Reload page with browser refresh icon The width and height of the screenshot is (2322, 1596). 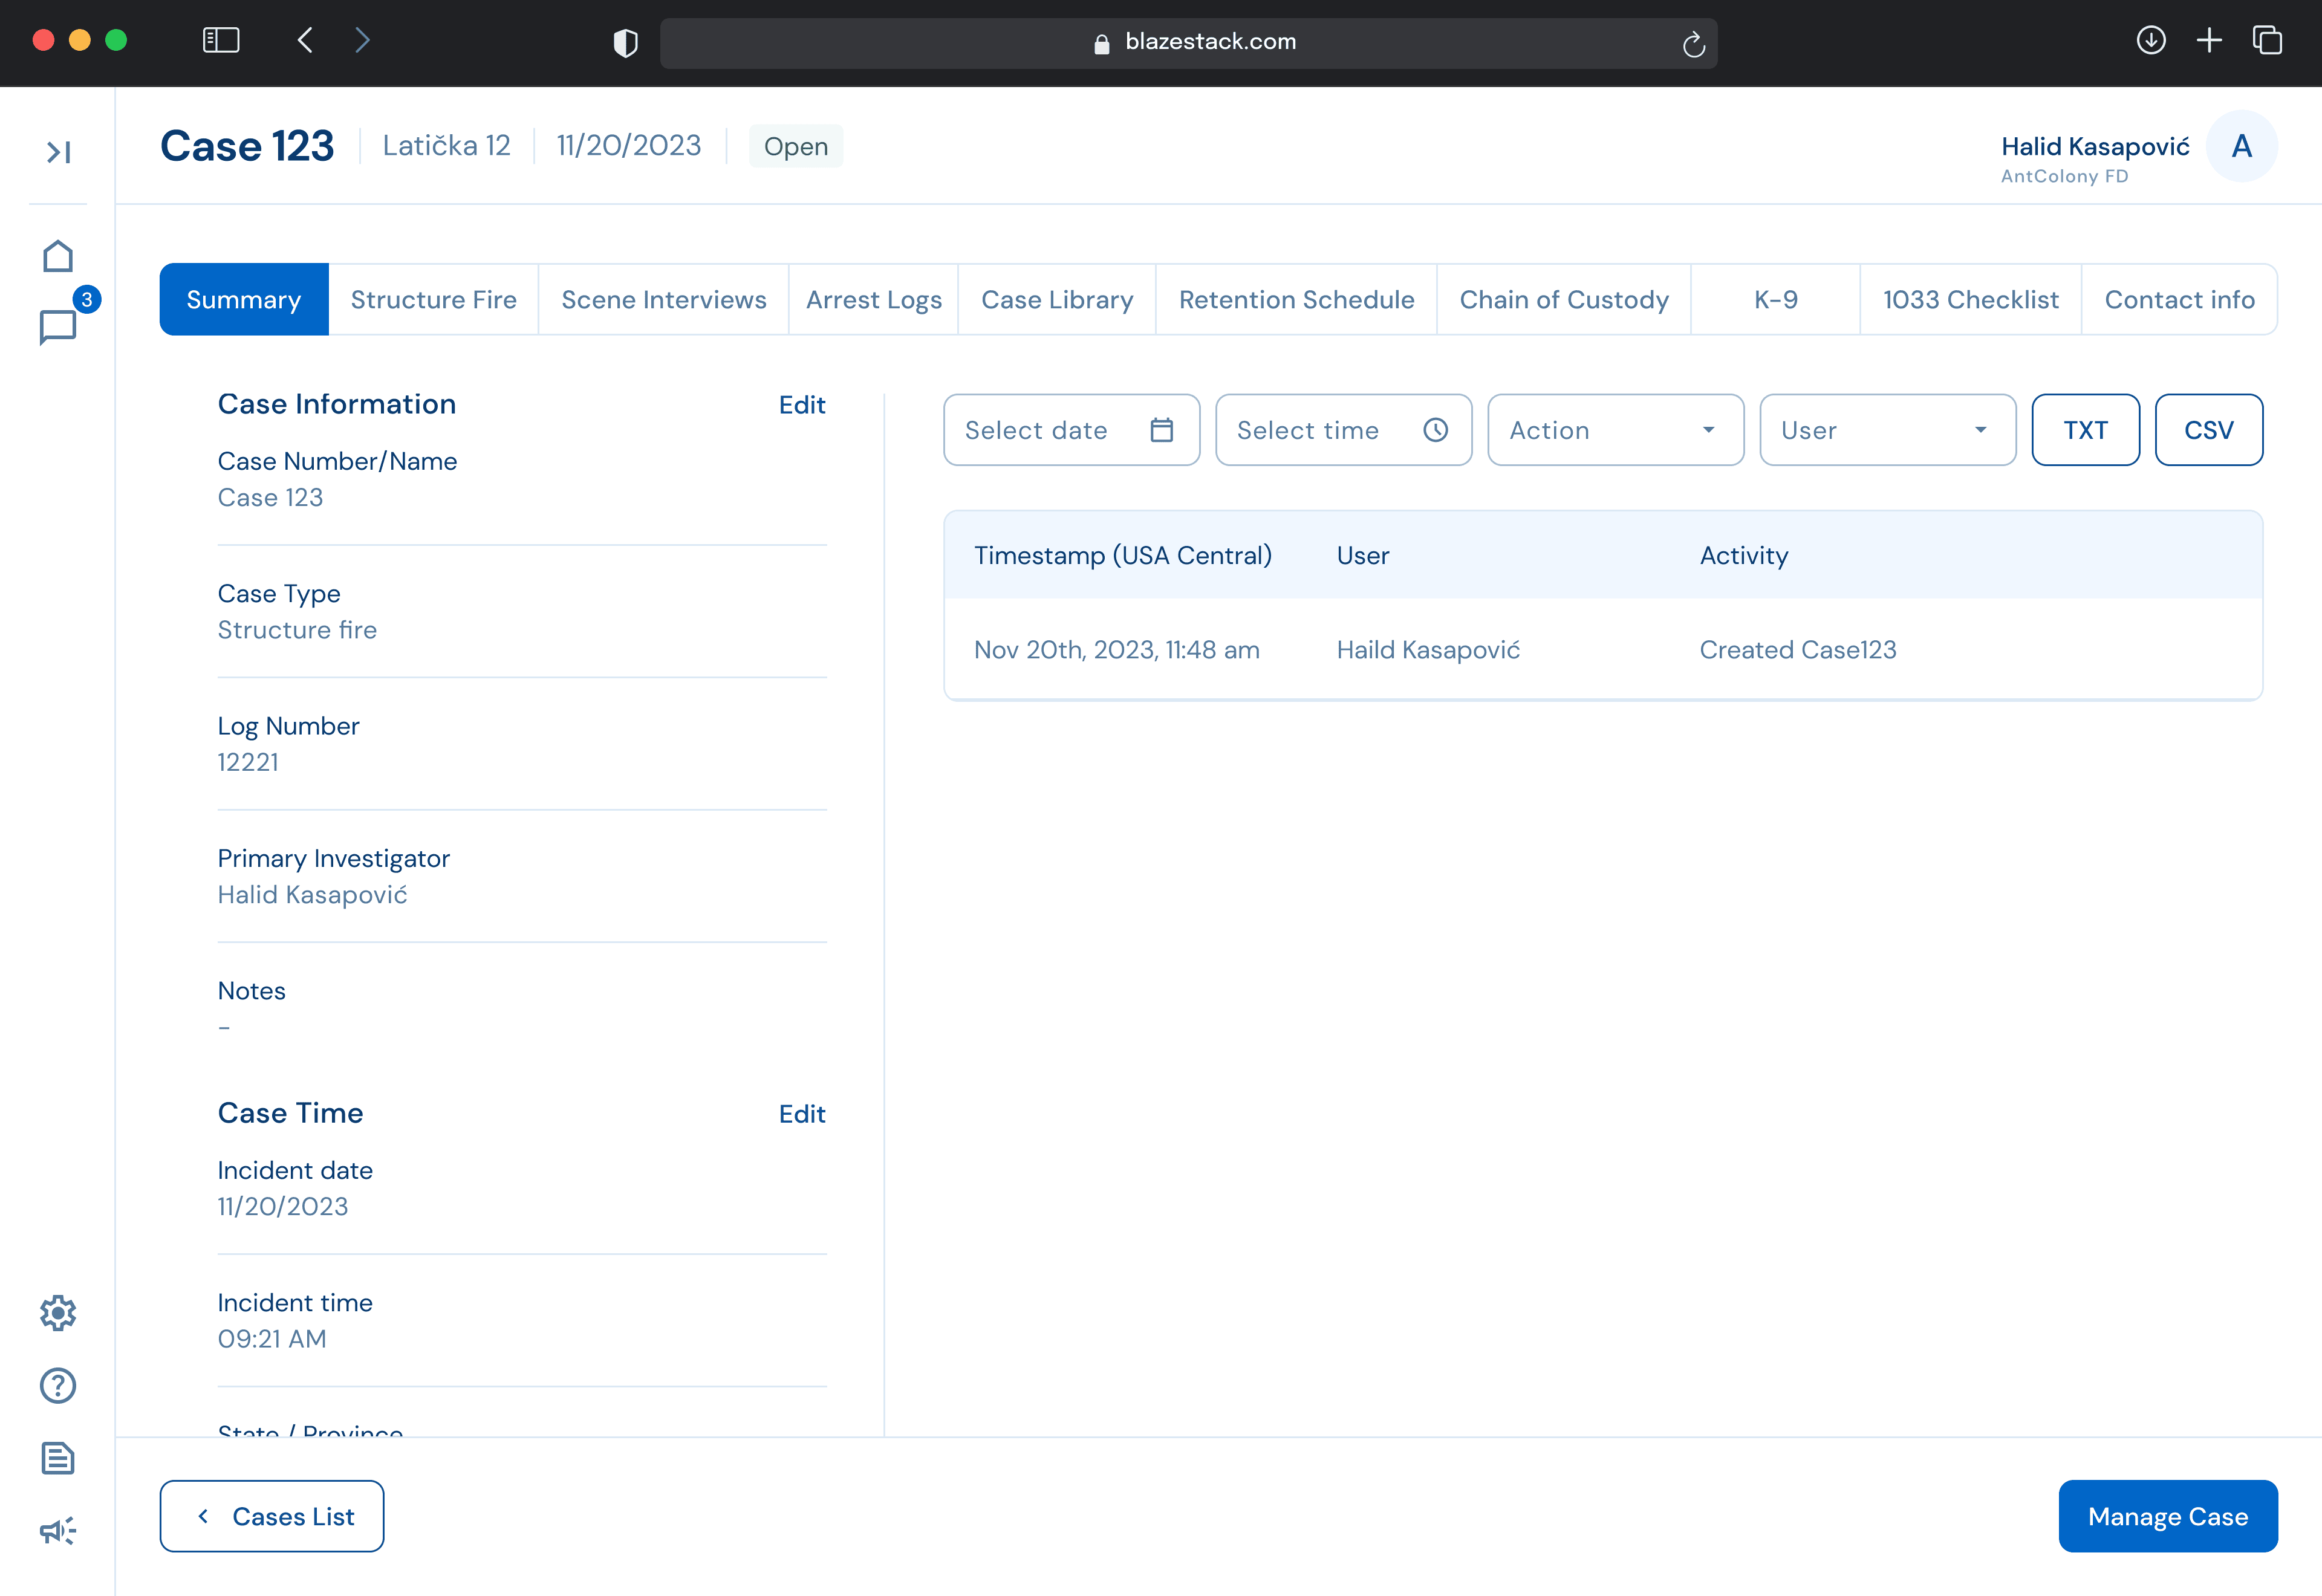[x=1693, y=44]
